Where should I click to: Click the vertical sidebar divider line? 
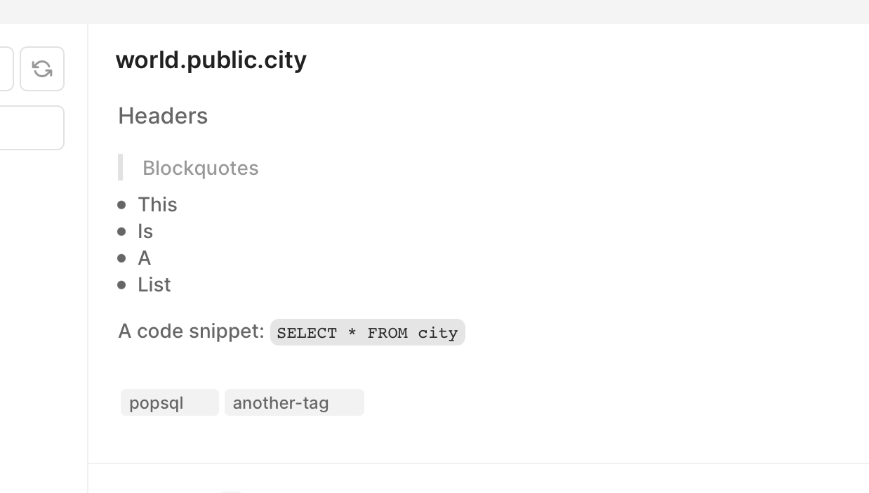pyautogui.click(x=88, y=258)
